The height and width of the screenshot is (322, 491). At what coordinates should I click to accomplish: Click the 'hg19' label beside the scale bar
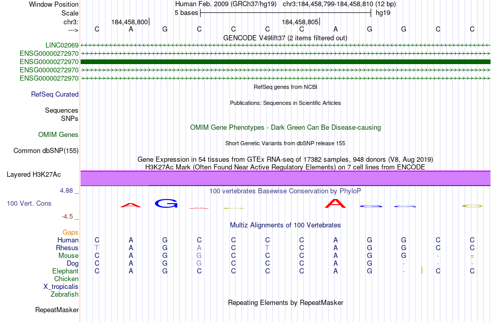(383, 13)
